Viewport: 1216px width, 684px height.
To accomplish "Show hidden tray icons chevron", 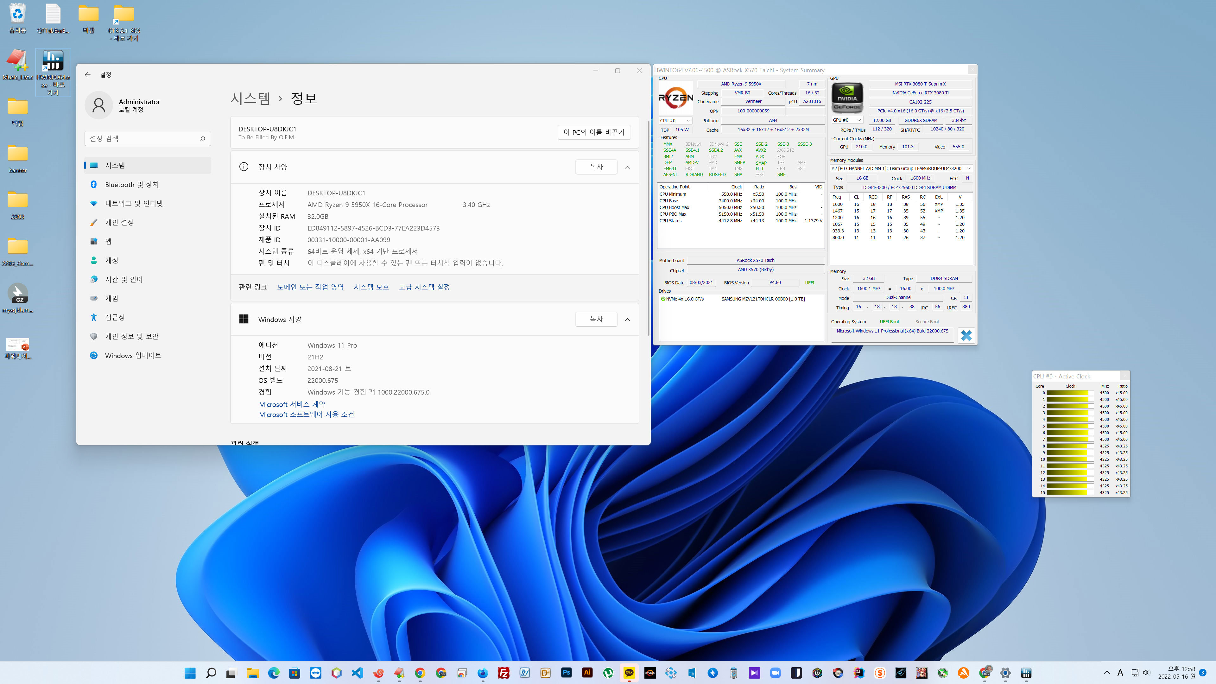I will point(1107,673).
